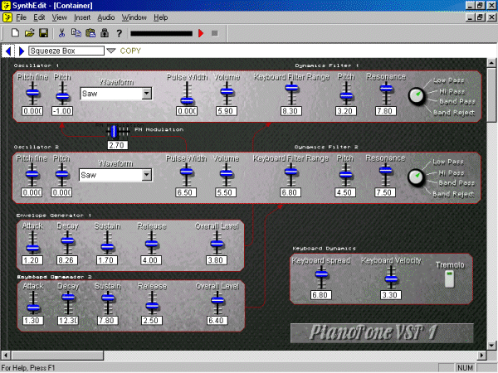Toggle the Tremolo switch
Screen dimensions: 498x373
point(450,279)
